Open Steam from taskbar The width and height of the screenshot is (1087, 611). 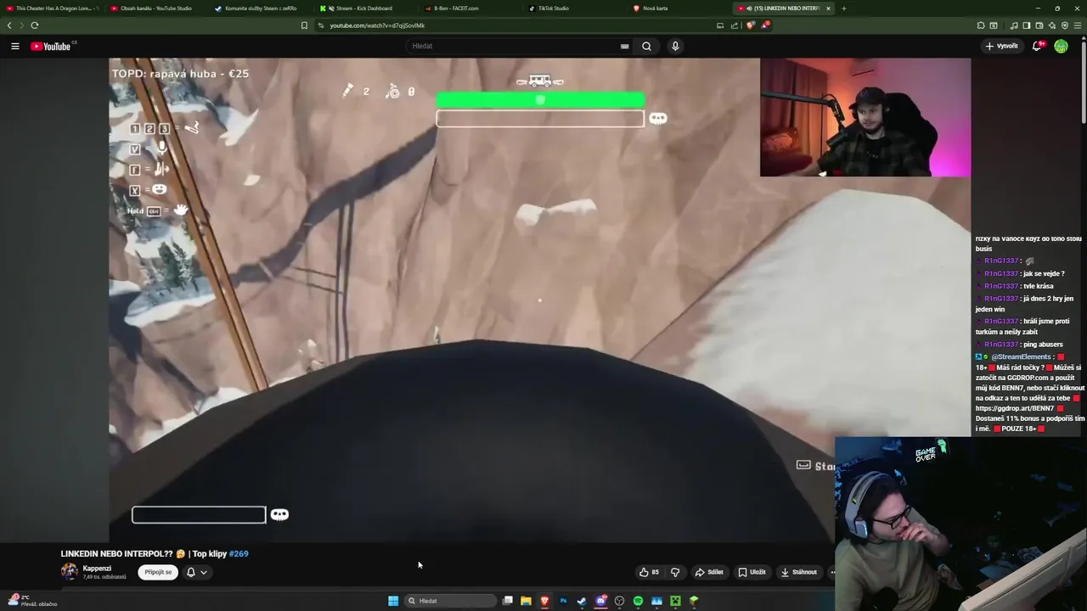coord(582,601)
